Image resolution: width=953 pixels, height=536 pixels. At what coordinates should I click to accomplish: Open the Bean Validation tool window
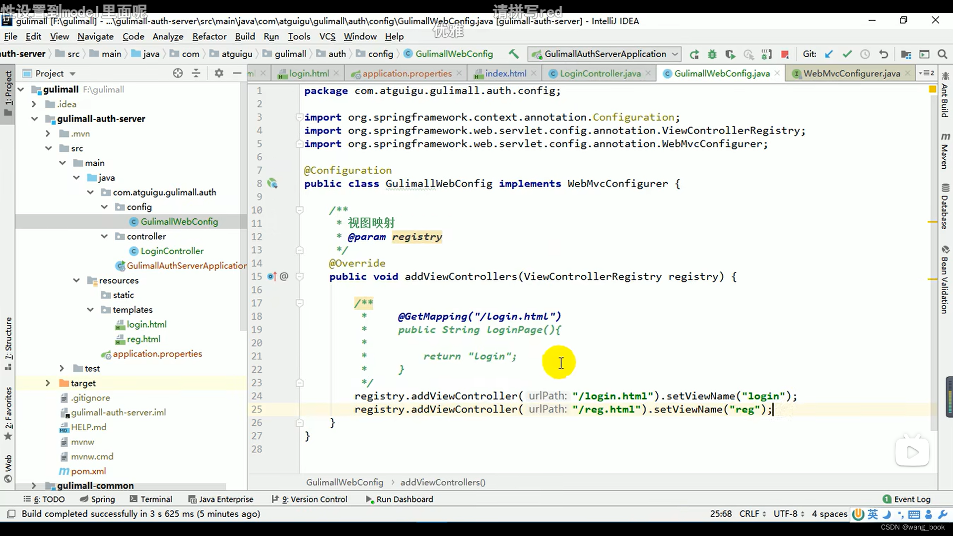click(945, 279)
